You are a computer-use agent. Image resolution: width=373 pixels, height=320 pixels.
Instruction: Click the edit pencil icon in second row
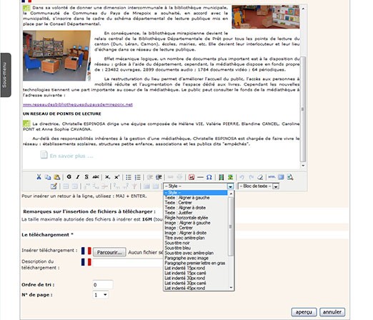pyautogui.click(x=54, y=186)
